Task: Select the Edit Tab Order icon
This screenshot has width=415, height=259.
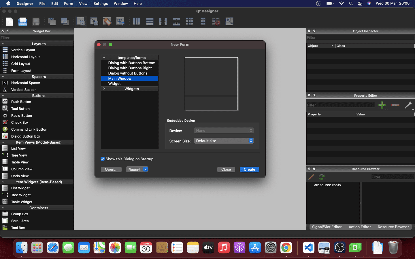Action: 121,22
